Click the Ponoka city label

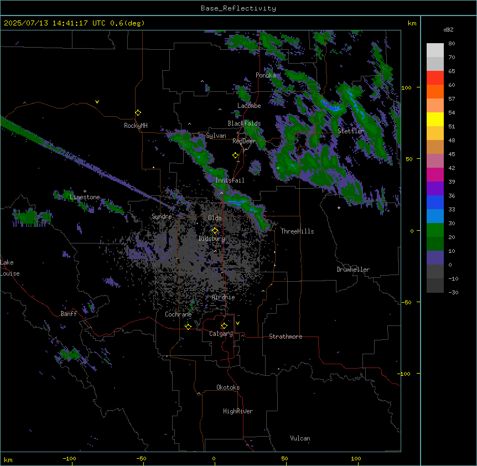[x=266, y=75]
